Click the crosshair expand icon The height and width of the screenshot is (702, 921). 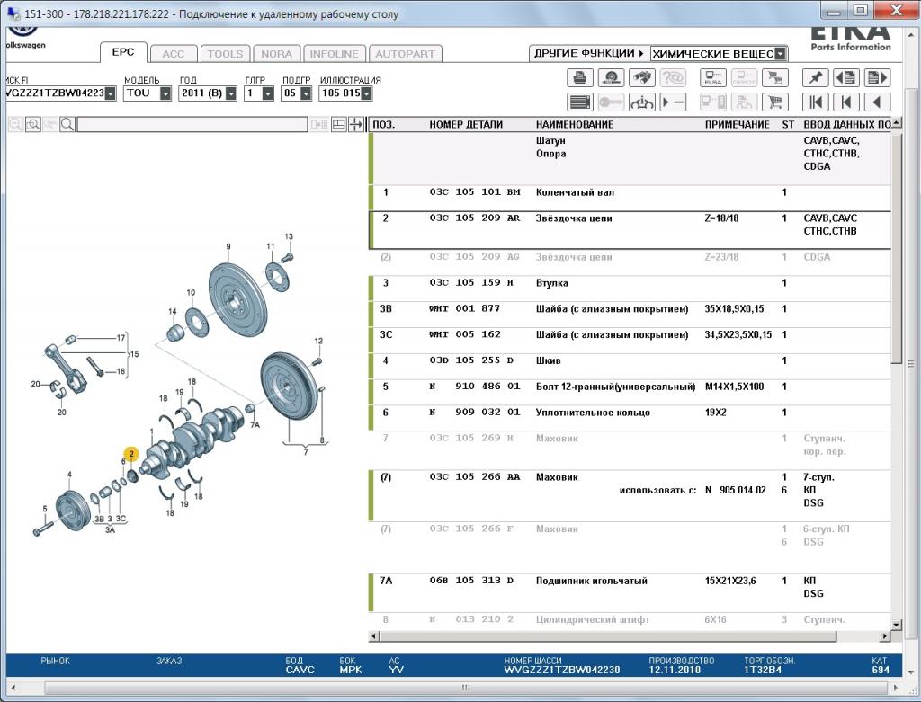point(356,124)
